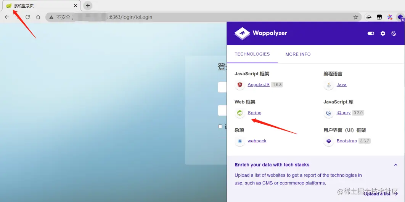This screenshot has height=202, width=405.
Task: Select the 系统登录页 browser tab
Action: 42,6
